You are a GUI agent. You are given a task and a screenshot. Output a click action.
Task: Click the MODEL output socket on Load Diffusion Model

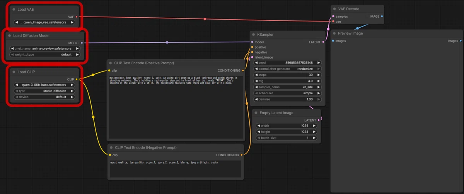pos(82,43)
